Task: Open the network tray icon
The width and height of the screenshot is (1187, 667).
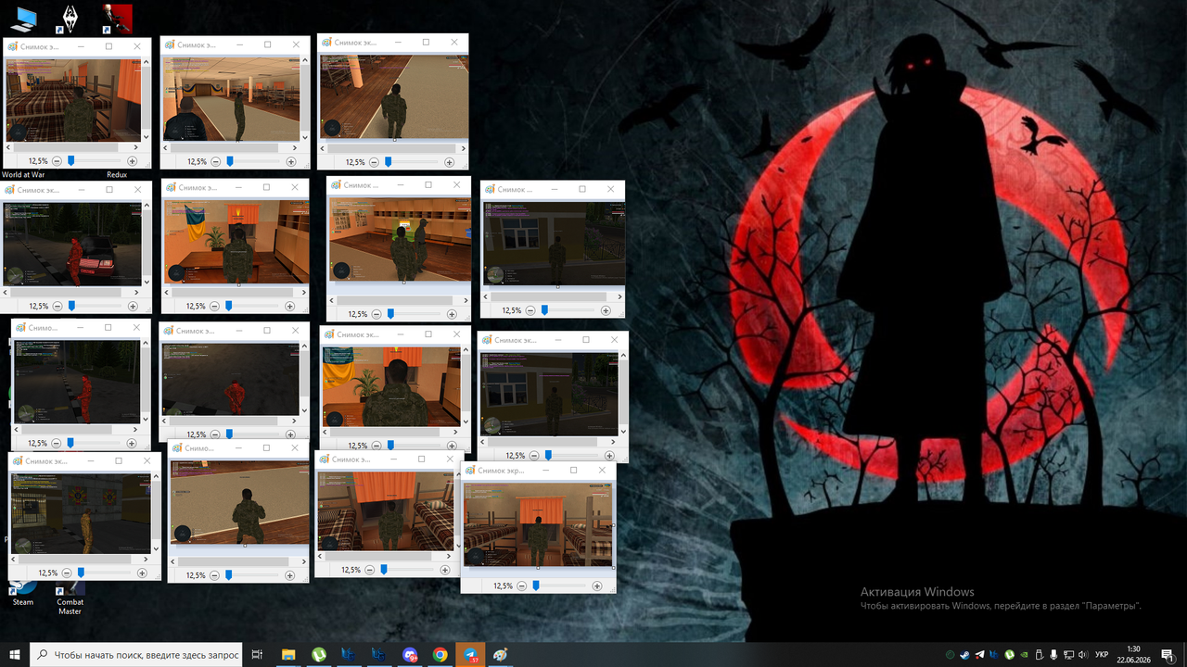Action: point(1068,654)
